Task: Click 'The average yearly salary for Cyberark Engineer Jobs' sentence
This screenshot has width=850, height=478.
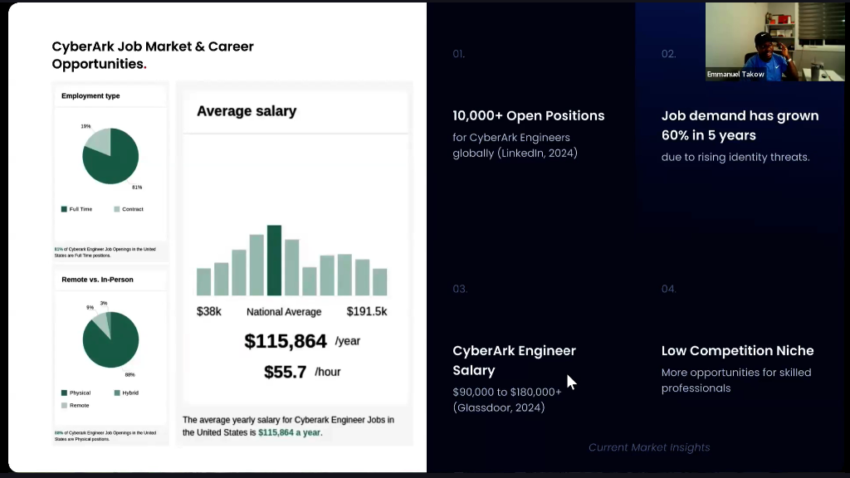Action: click(x=288, y=426)
